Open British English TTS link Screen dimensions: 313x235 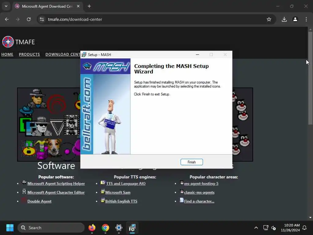pyautogui.click(x=121, y=201)
